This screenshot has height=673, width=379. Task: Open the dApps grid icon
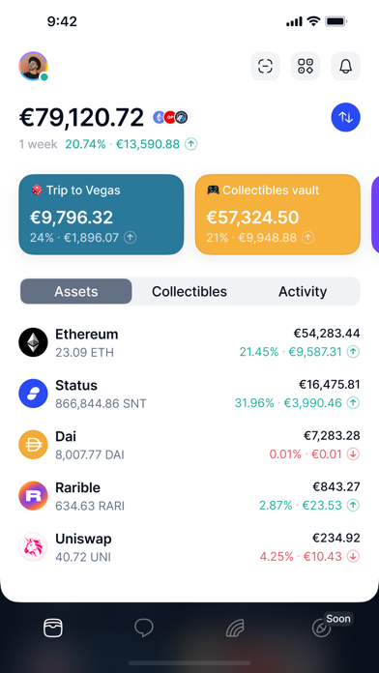[306, 66]
